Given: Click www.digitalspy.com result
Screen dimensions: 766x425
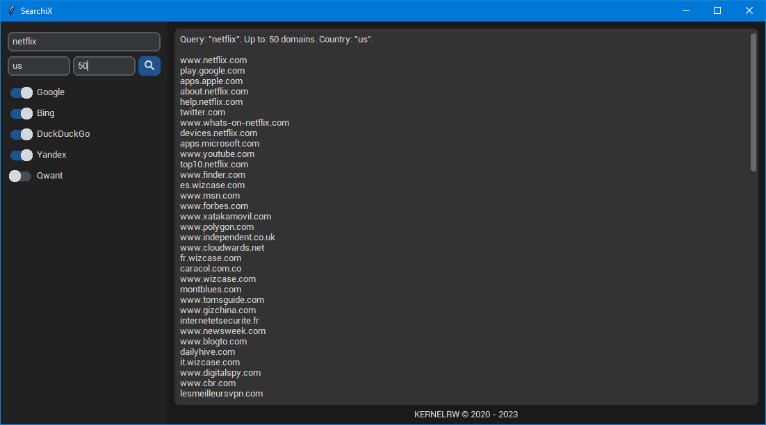Looking at the screenshot, I should pyautogui.click(x=220, y=372).
